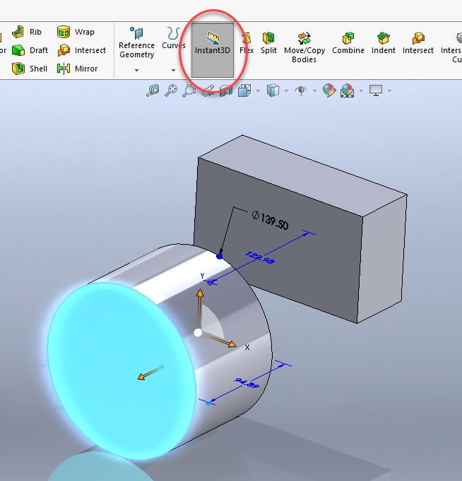
Task: Select the Rib feature tool
Action: click(x=27, y=32)
